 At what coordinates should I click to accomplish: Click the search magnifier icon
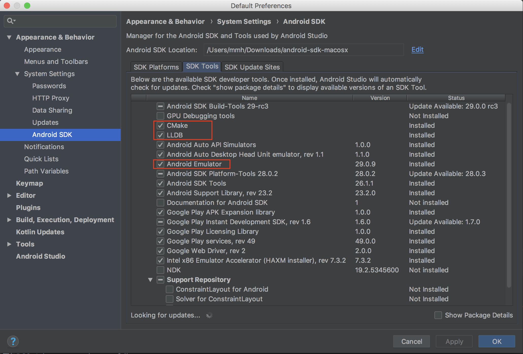click(x=10, y=21)
